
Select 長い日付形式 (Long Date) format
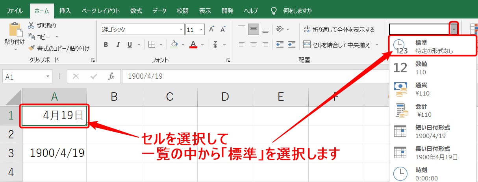coord(434,153)
